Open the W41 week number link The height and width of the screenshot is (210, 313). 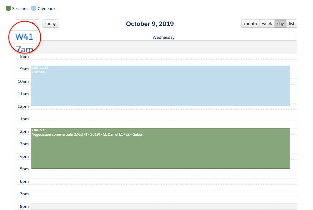(24, 37)
